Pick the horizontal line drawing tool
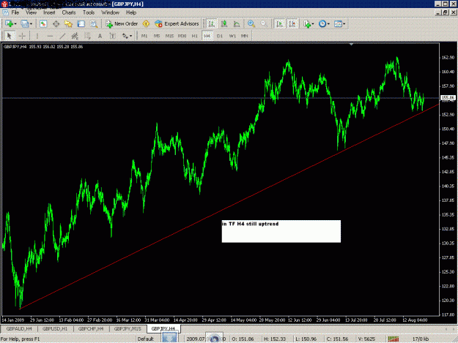Screen dimensions: 458x343 pos(50,36)
